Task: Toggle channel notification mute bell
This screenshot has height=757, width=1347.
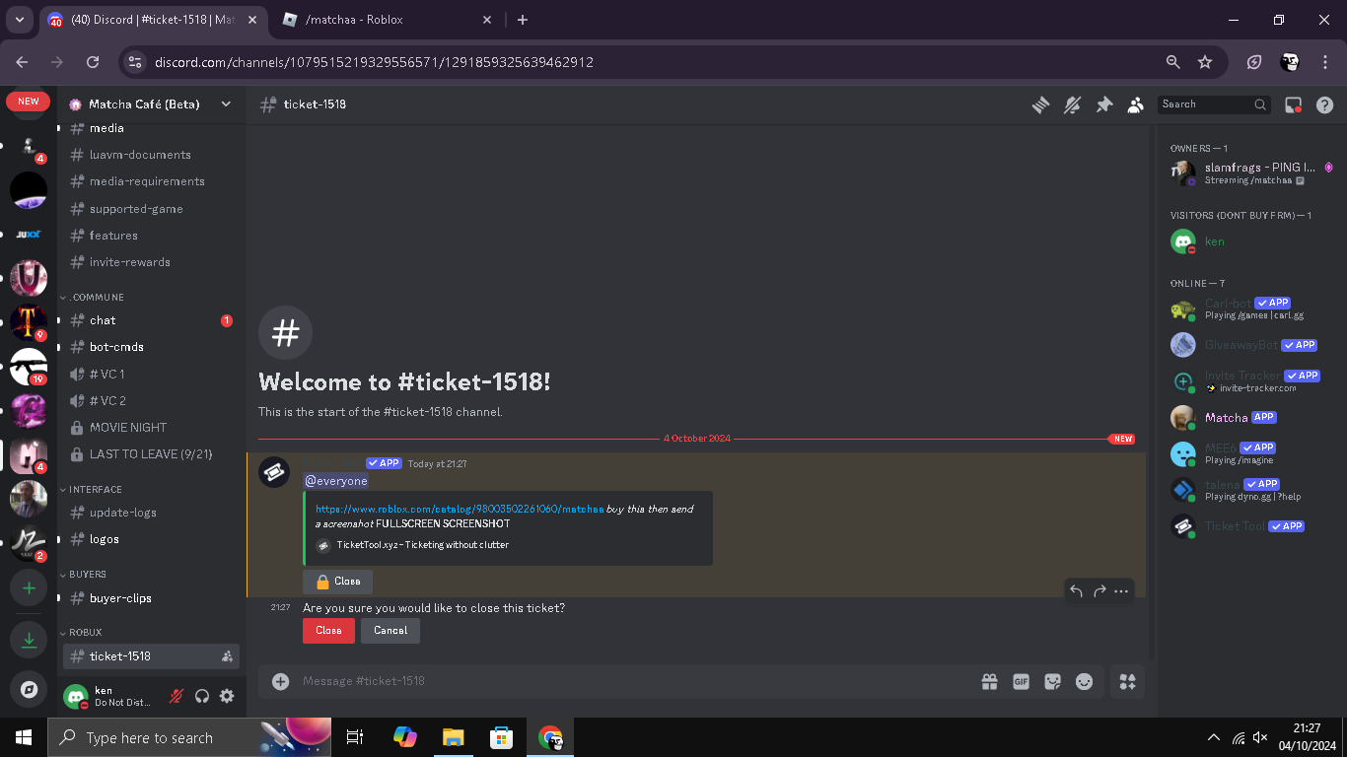Action: (1073, 104)
